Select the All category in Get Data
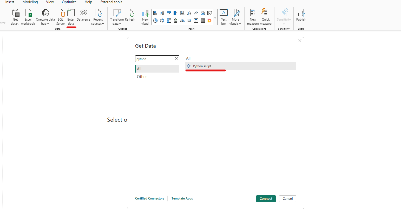This screenshot has height=212, width=401. click(157, 69)
